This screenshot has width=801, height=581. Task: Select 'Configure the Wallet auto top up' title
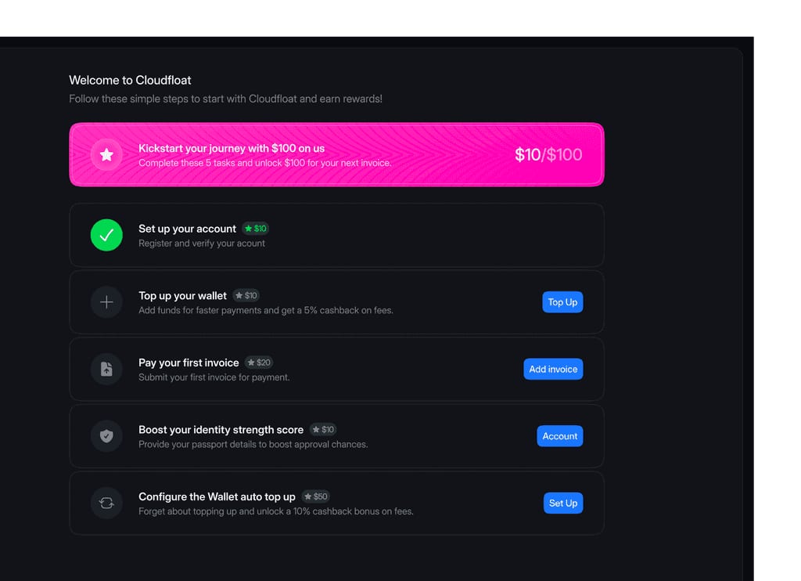217,496
